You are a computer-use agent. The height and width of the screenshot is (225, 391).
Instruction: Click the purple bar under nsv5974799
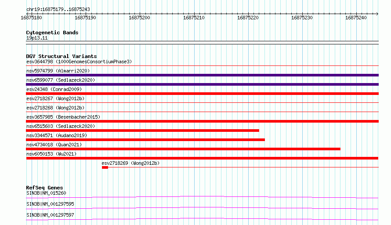202,75
